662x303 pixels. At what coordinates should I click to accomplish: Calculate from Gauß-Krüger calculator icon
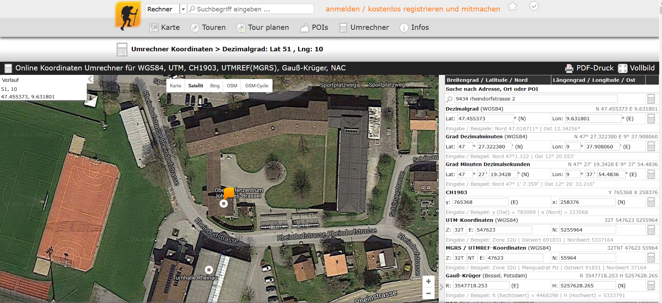pyautogui.click(x=651, y=286)
